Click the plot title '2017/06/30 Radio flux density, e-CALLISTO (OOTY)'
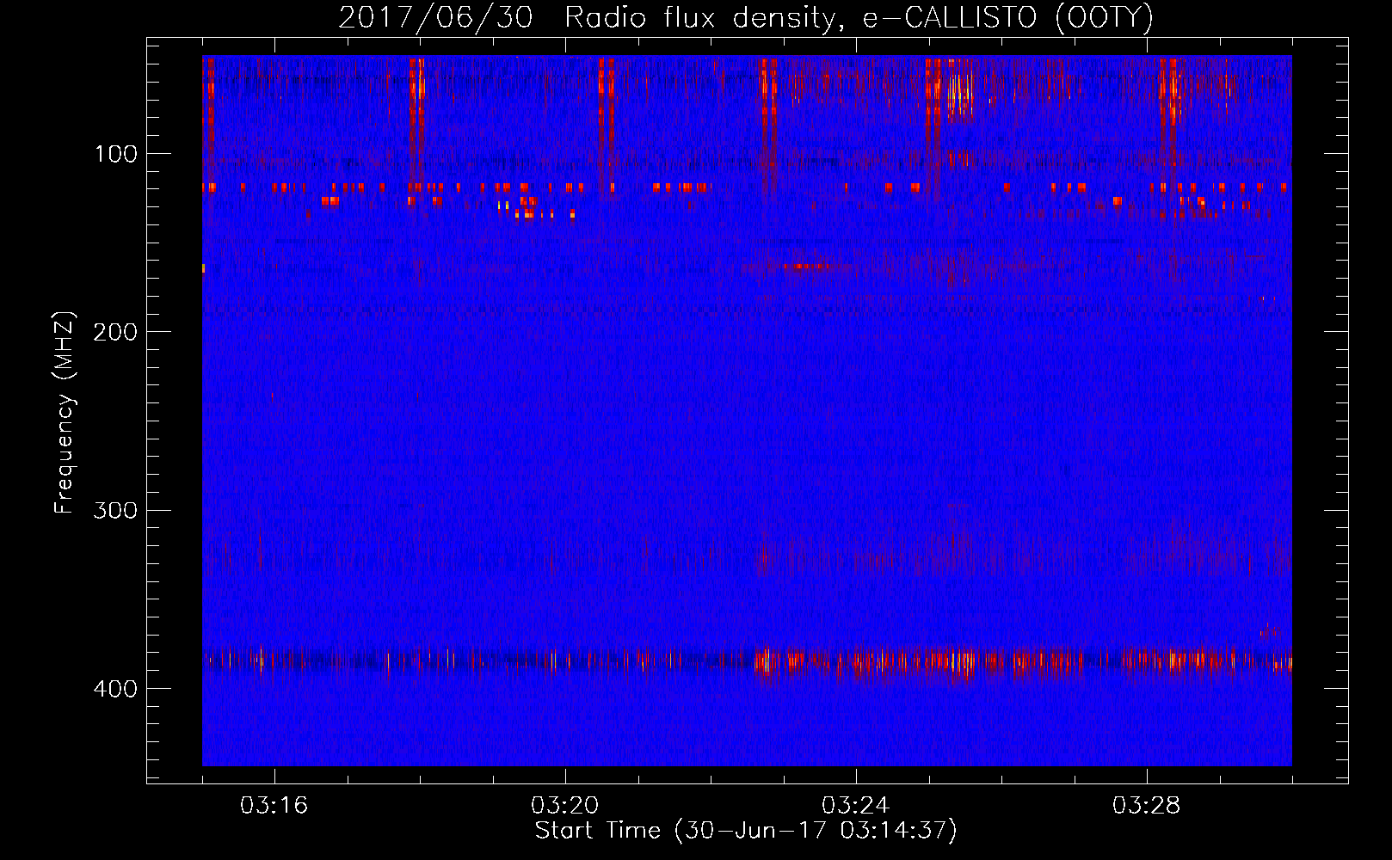Viewport: 1392px width, 860px height. (x=746, y=17)
